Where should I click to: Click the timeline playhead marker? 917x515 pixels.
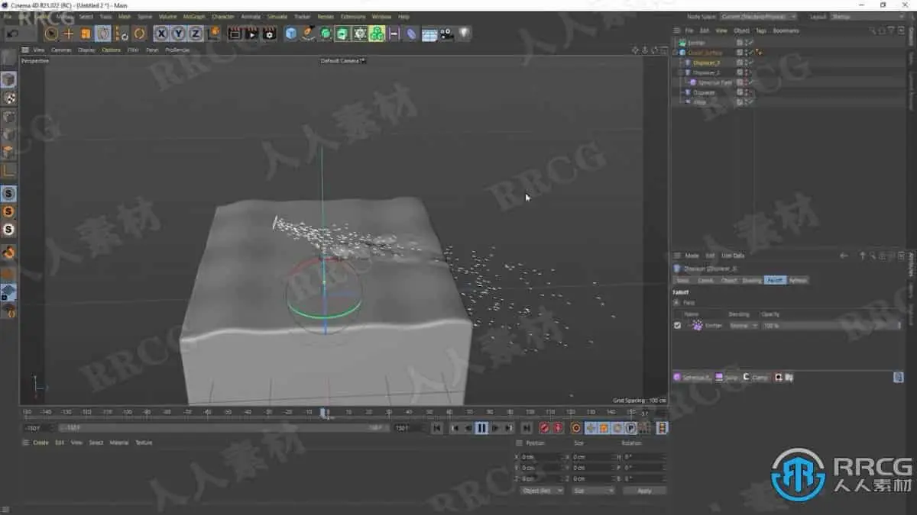point(325,413)
